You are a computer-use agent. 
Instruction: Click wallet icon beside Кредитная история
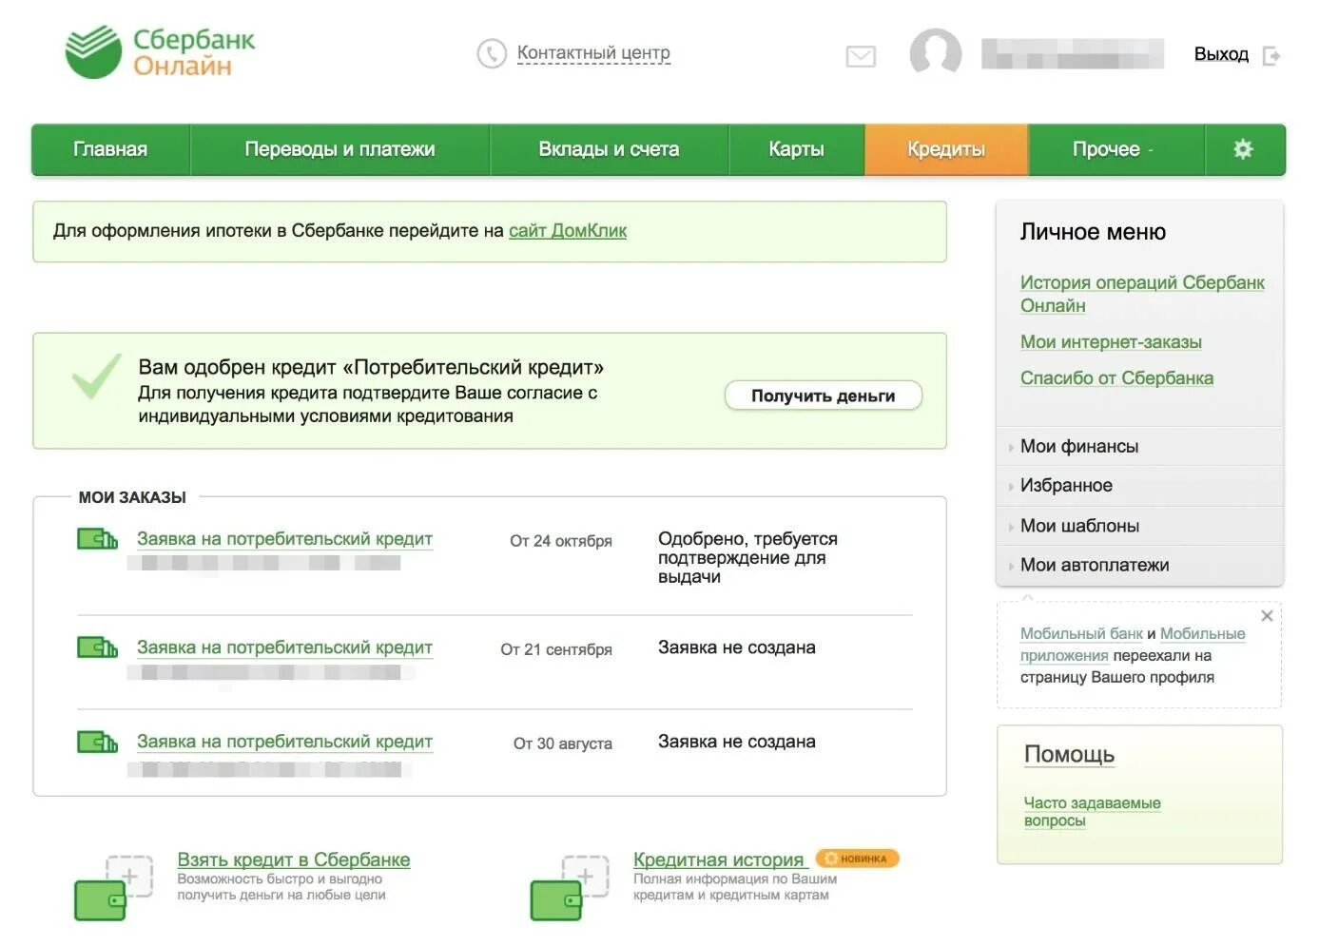[569, 888]
